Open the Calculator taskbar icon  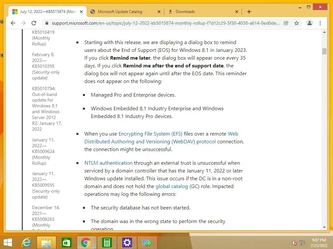[x=107, y=243]
